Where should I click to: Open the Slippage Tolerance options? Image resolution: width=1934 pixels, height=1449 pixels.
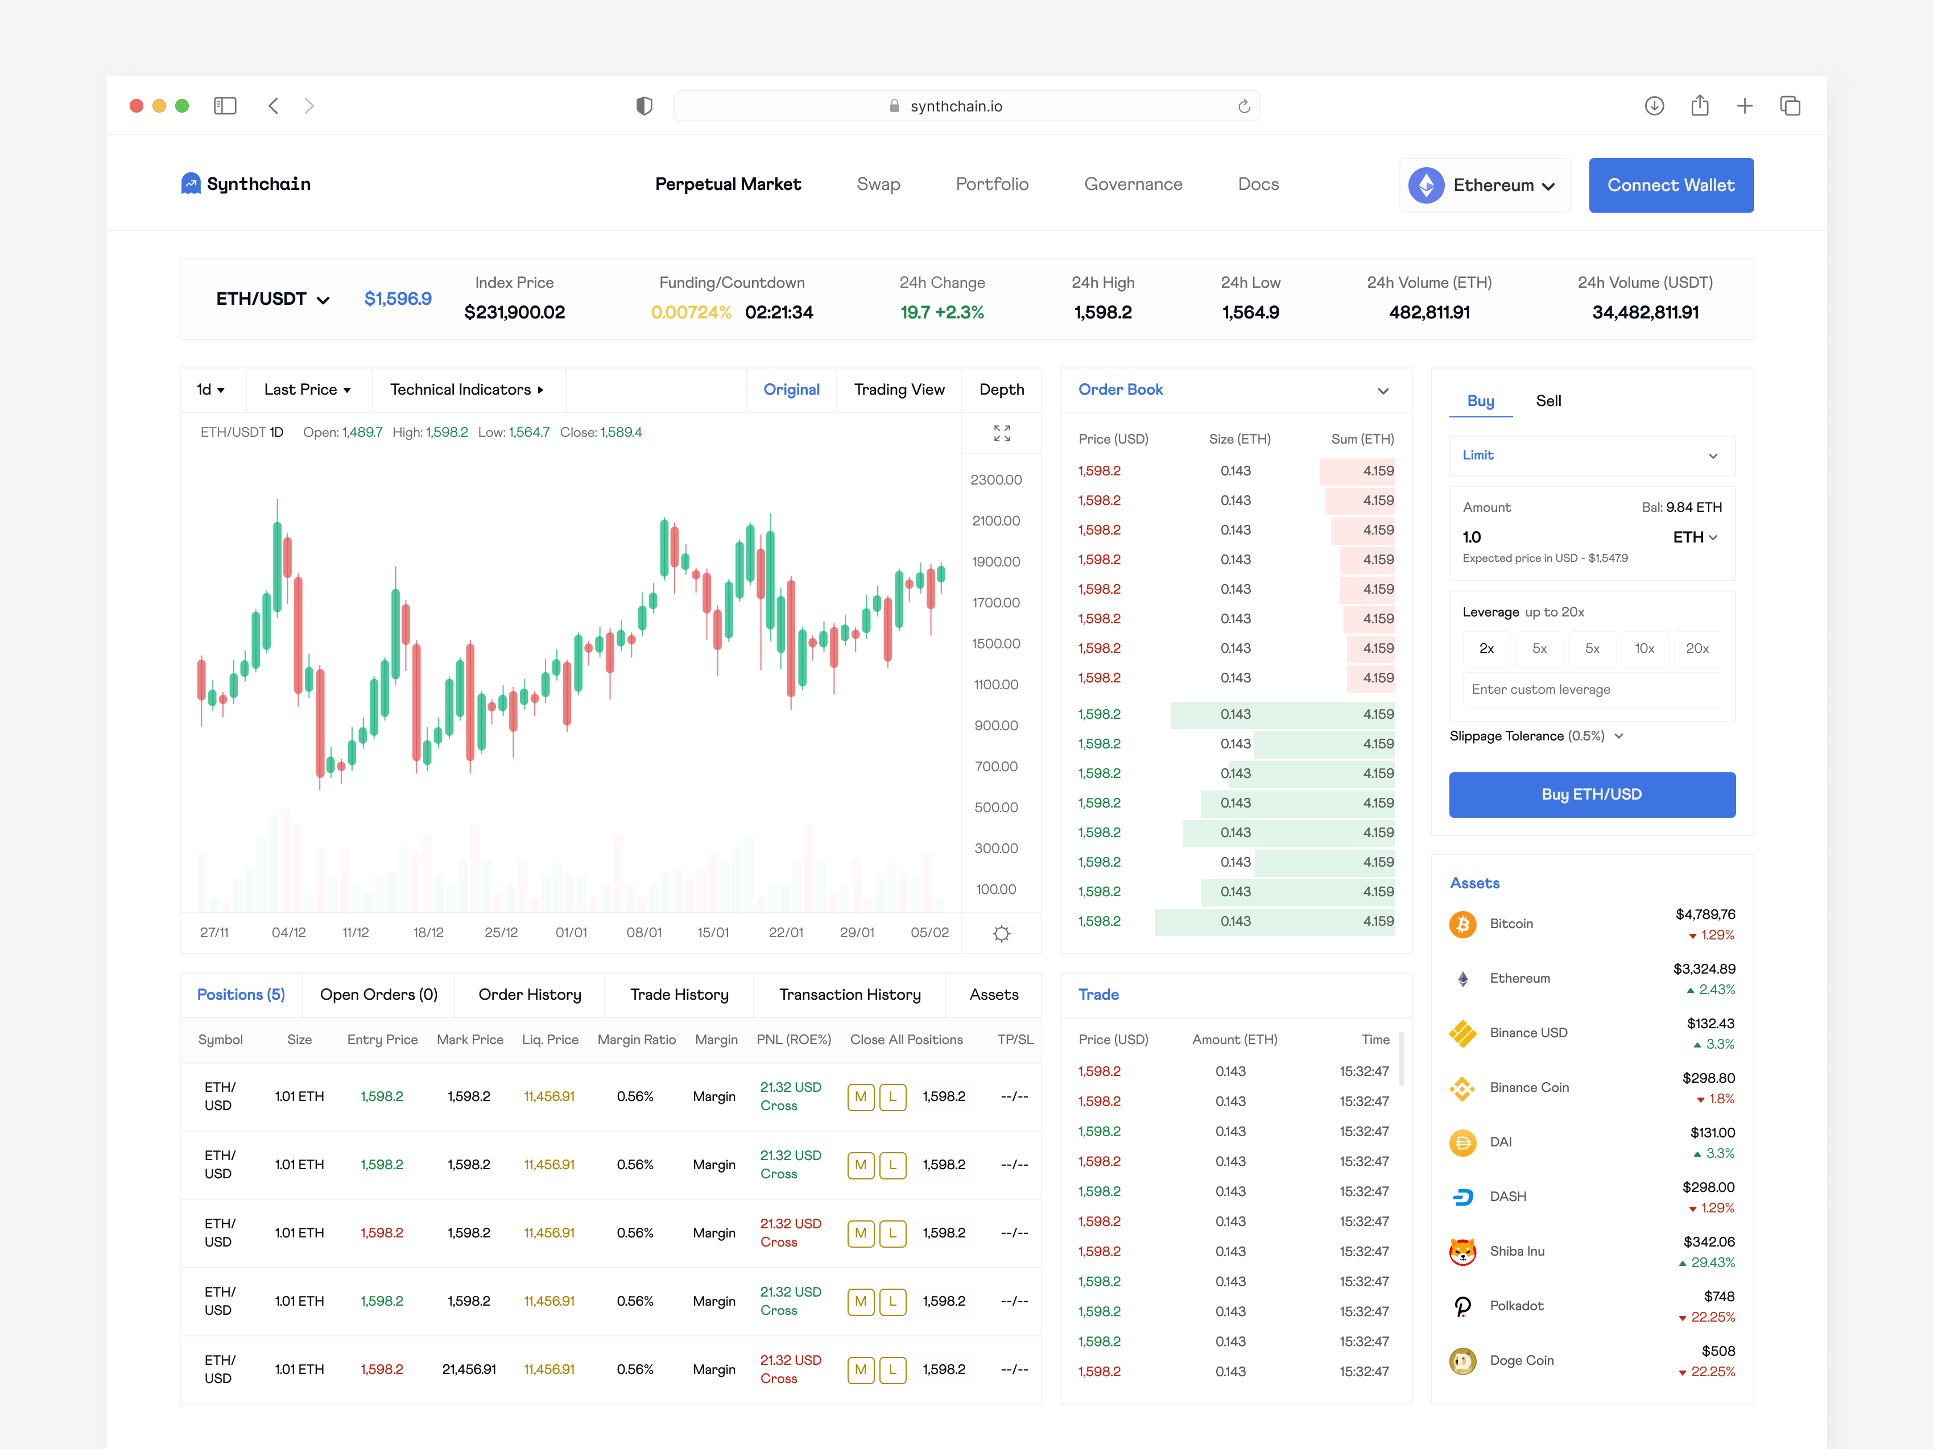1536,736
